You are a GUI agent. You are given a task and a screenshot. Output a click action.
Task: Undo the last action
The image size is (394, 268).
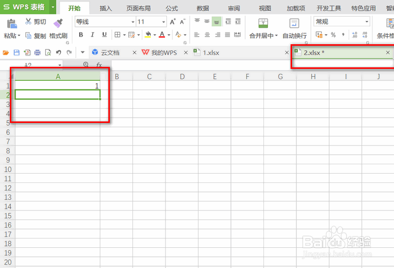click(x=59, y=53)
